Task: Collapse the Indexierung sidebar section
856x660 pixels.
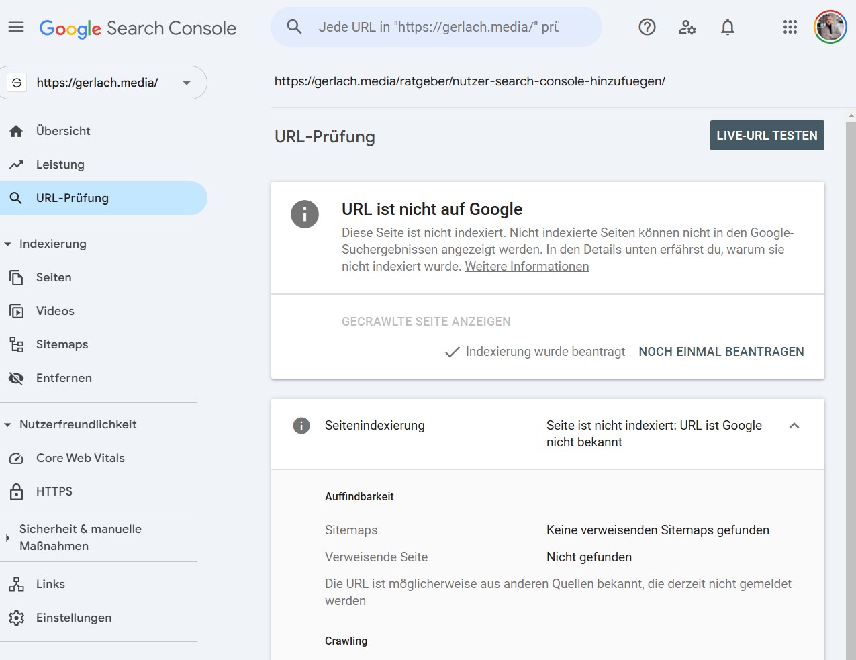Action: pyautogui.click(x=8, y=244)
